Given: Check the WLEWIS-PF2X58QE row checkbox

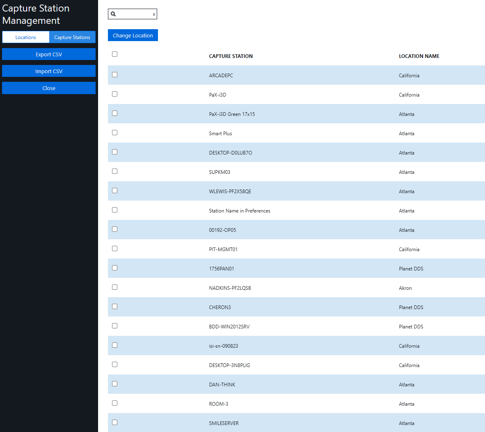Looking at the screenshot, I should pos(115,191).
